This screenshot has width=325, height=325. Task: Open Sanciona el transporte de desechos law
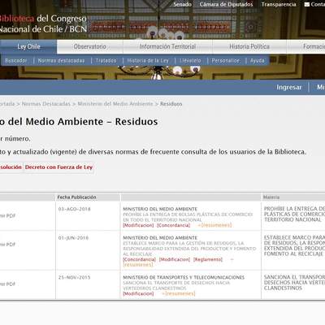click(176, 285)
